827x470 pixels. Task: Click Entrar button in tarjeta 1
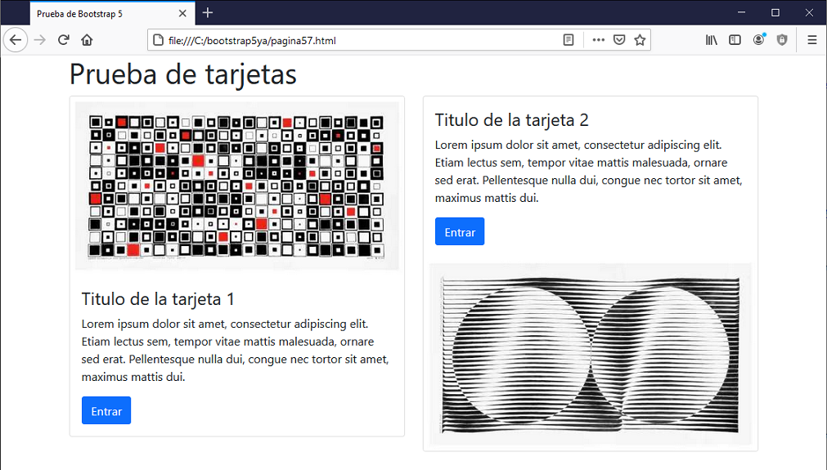click(106, 410)
